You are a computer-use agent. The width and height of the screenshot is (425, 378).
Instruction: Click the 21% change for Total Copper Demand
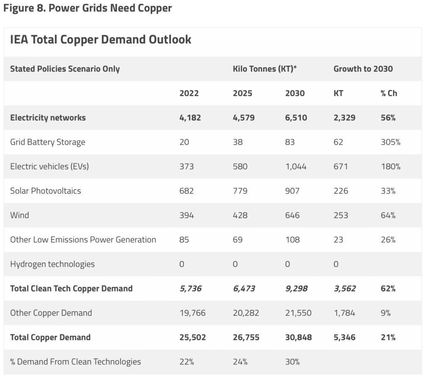click(388, 337)
